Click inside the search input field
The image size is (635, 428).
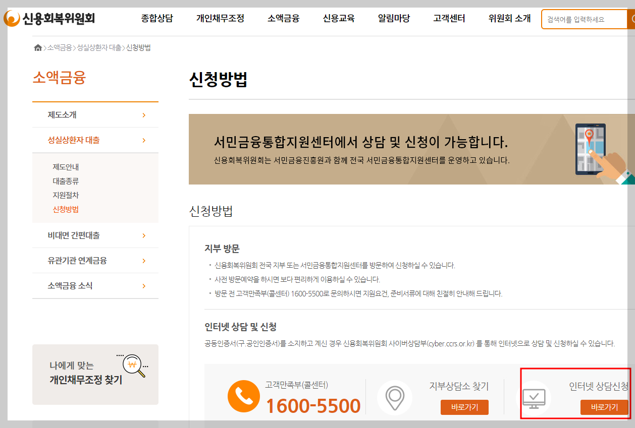point(580,19)
